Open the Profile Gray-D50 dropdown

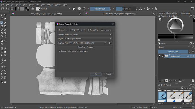pos(86,43)
